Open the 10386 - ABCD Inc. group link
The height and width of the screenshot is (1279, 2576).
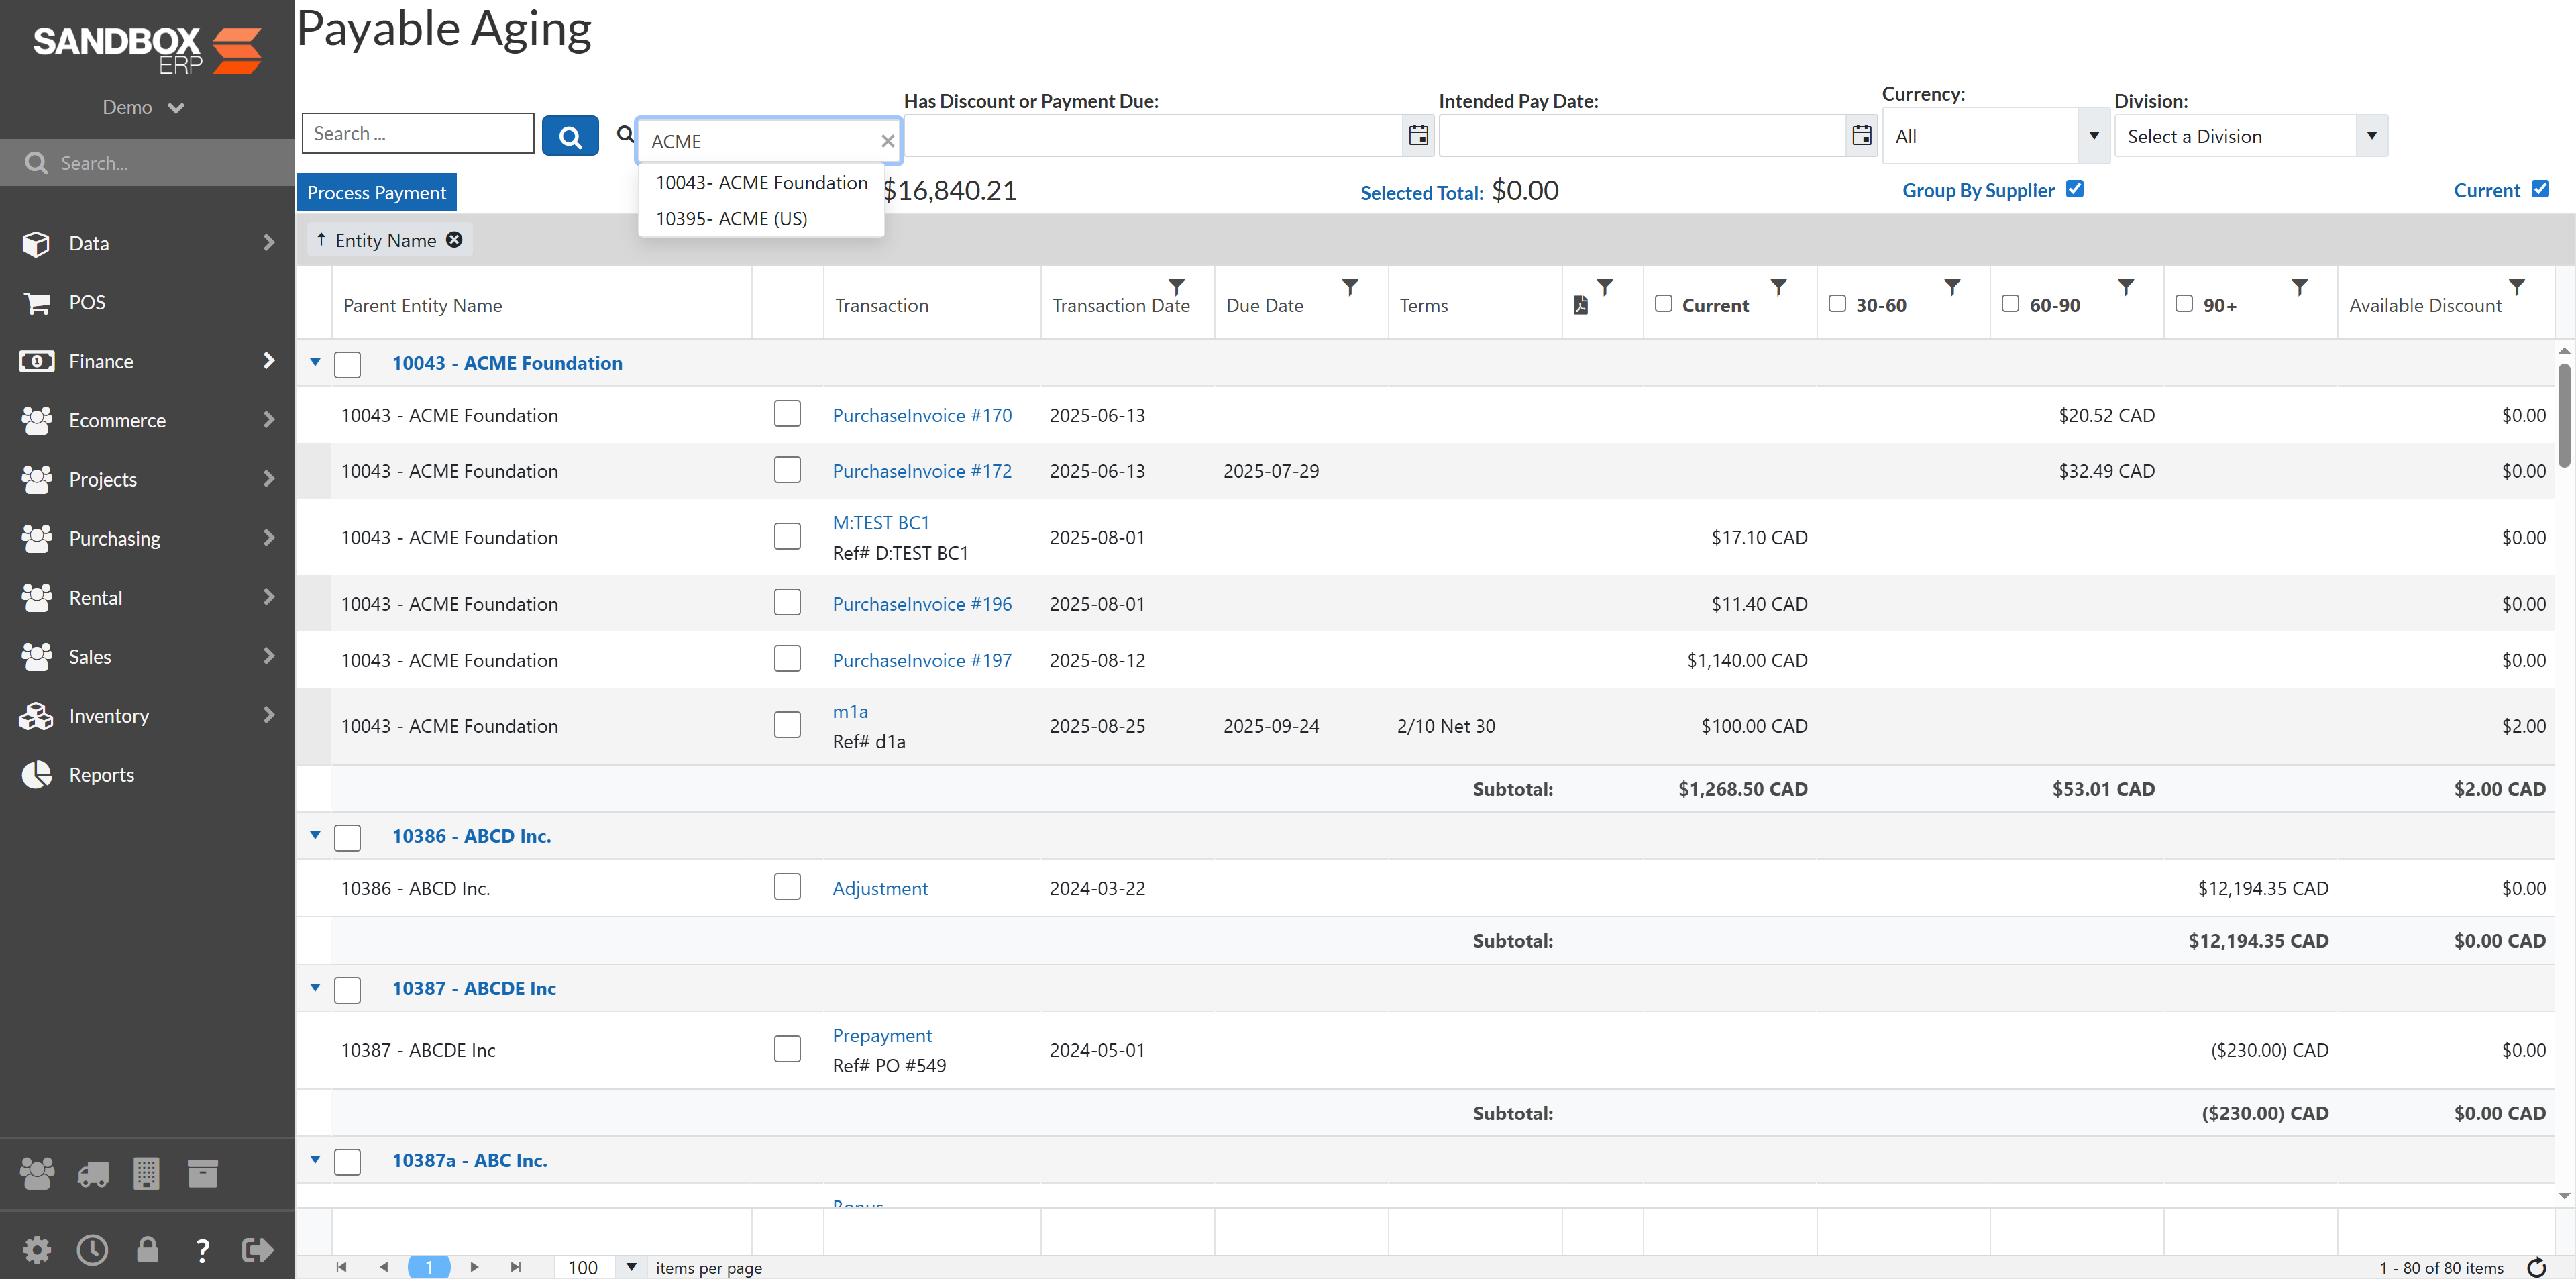pyautogui.click(x=471, y=836)
